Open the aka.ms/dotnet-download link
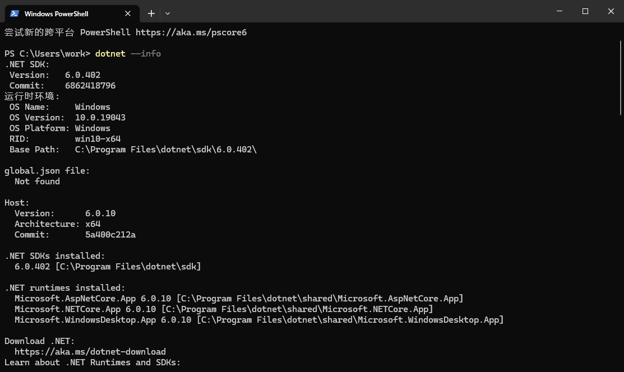 point(90,352)
